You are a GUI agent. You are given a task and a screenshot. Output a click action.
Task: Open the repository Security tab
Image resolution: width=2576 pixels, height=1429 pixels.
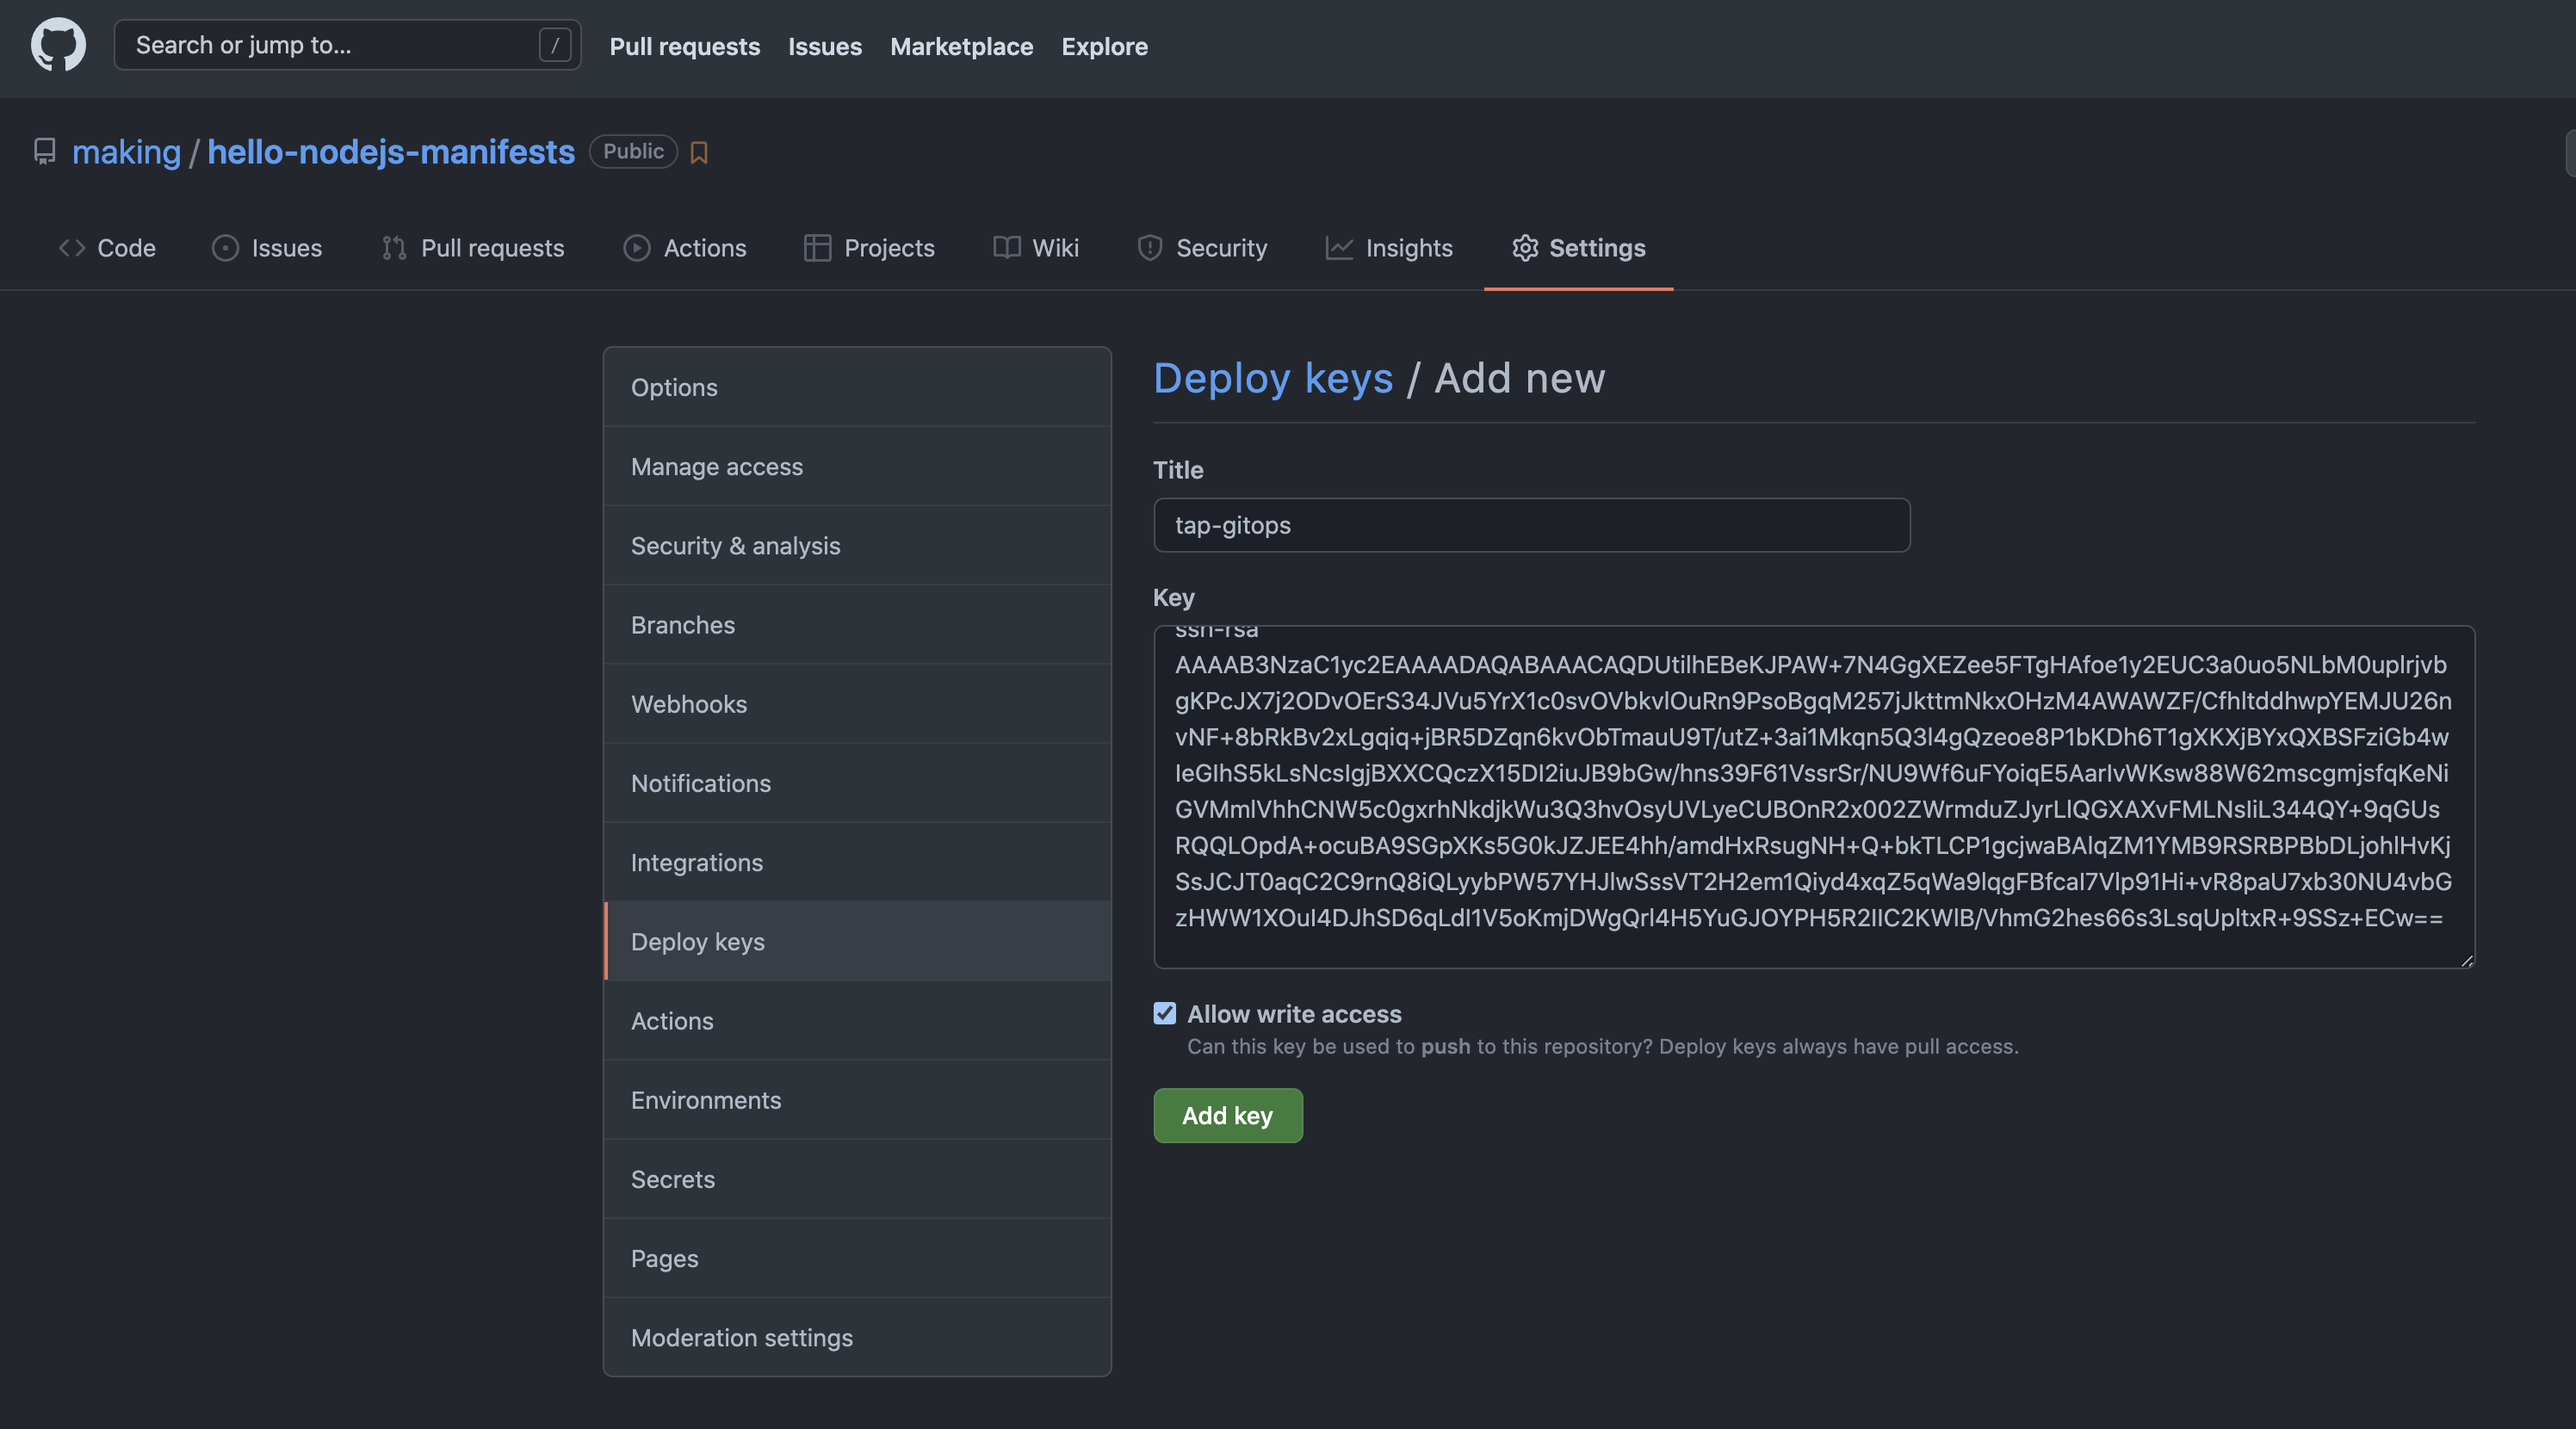[x=1202, y=248]
